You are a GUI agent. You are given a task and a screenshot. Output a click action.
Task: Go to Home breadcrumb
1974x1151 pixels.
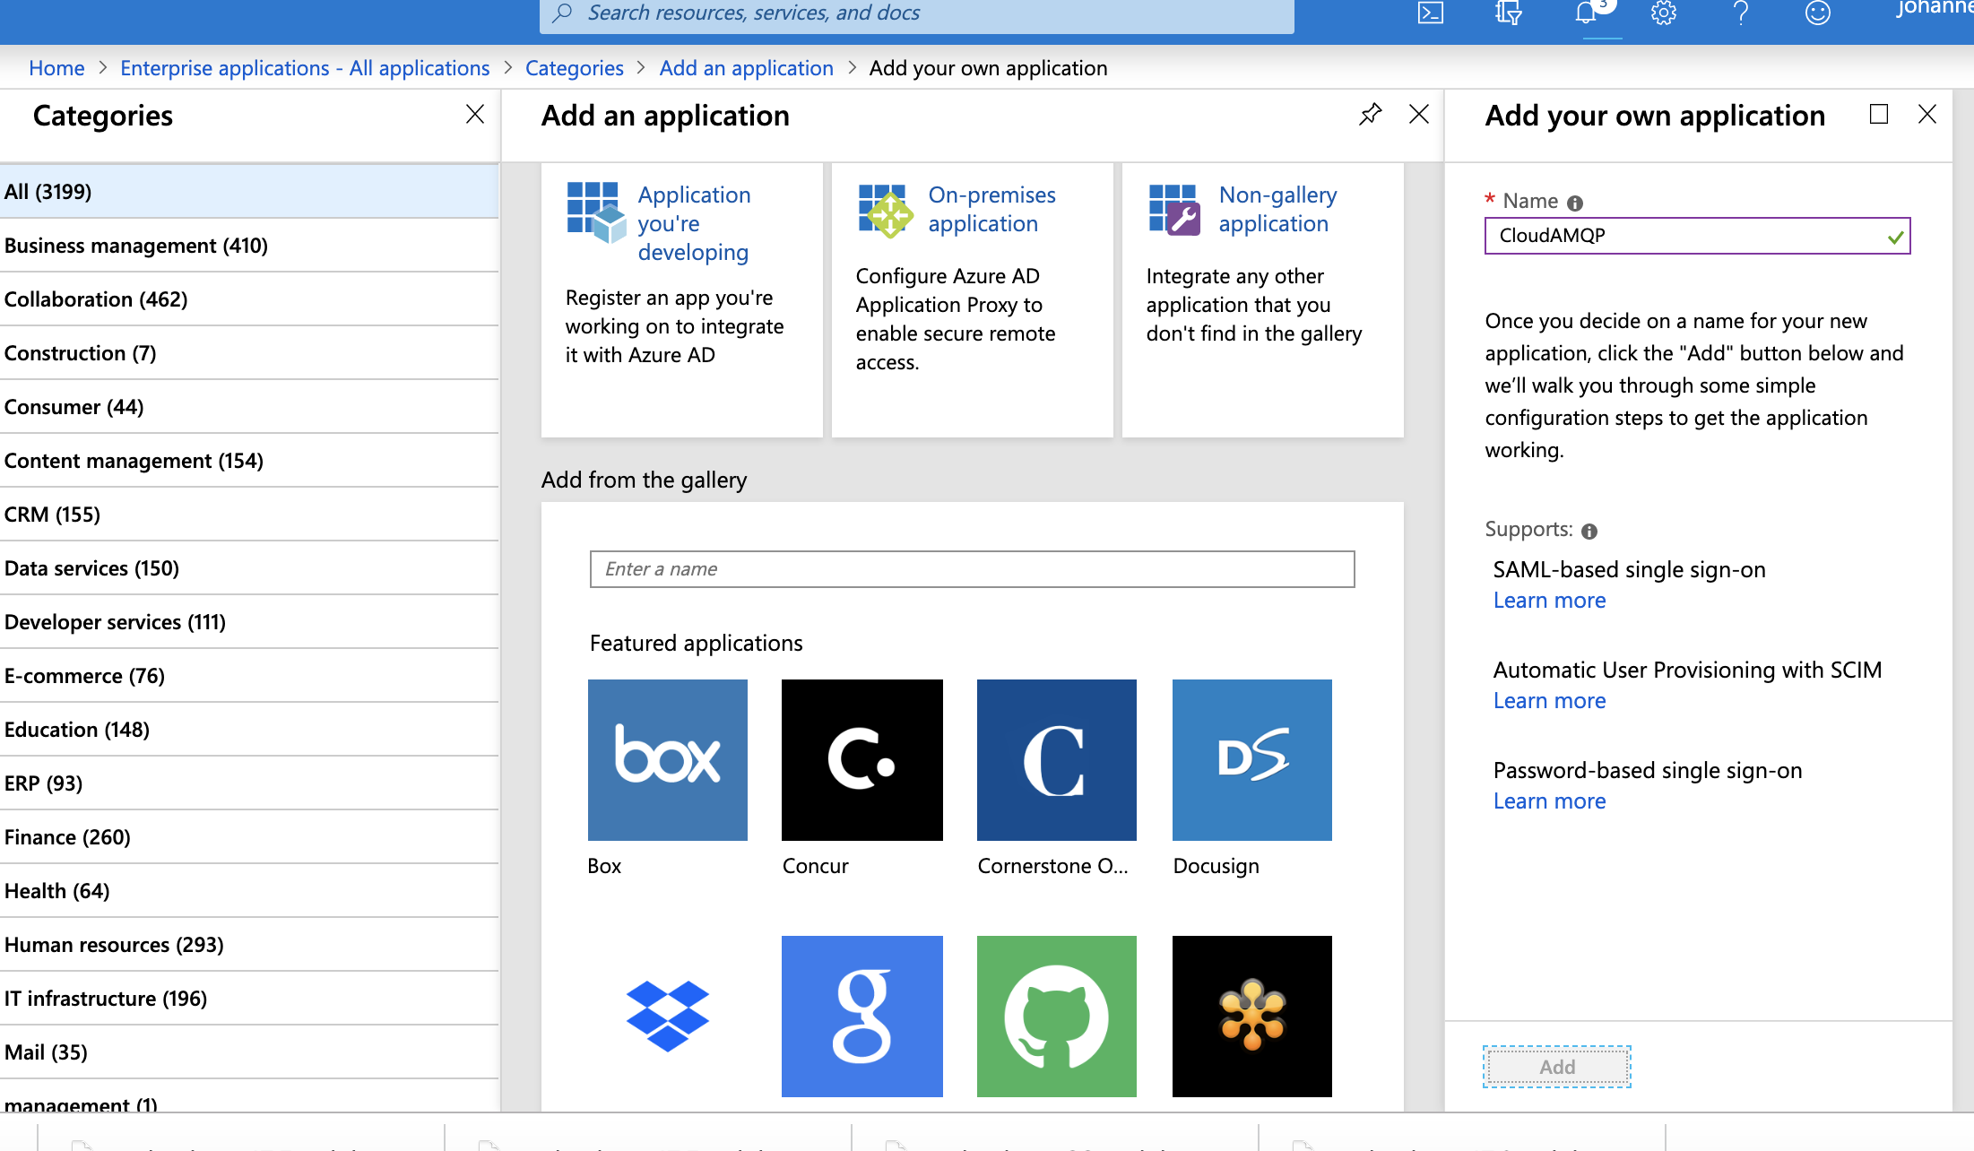pos(56,68)
